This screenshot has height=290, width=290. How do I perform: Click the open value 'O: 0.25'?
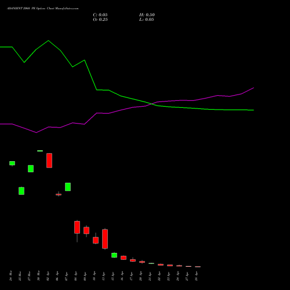[x=100, y=20]
